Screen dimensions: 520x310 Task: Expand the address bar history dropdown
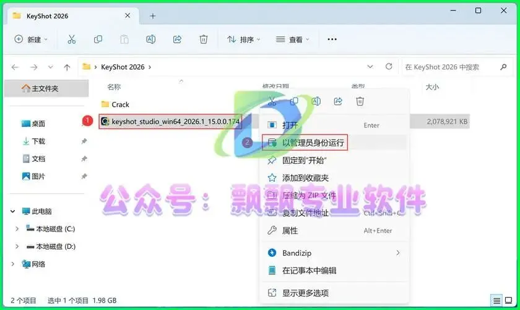[370, 67]
